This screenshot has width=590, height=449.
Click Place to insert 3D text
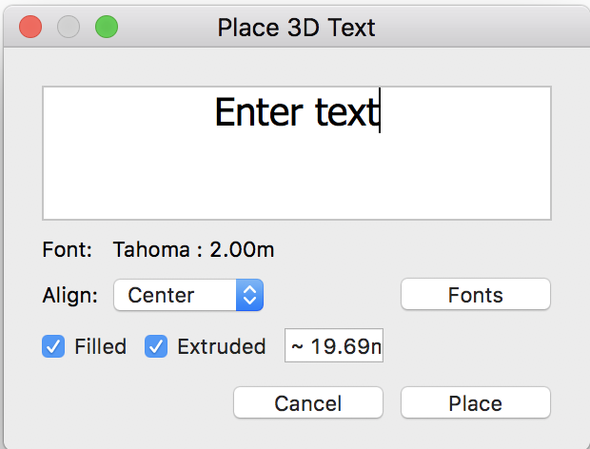click(x=475, y=402)
